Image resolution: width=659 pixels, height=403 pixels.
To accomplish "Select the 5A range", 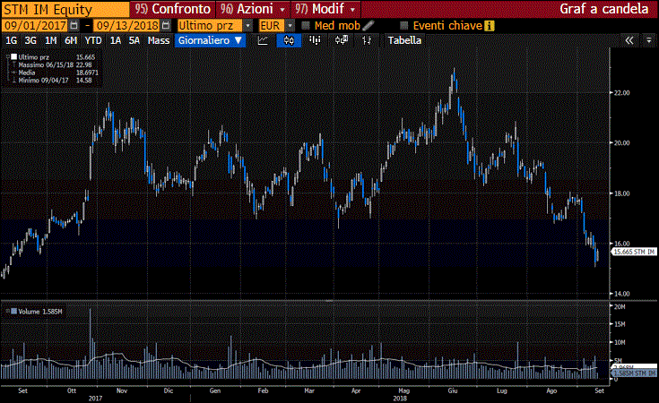I will 134,40.
